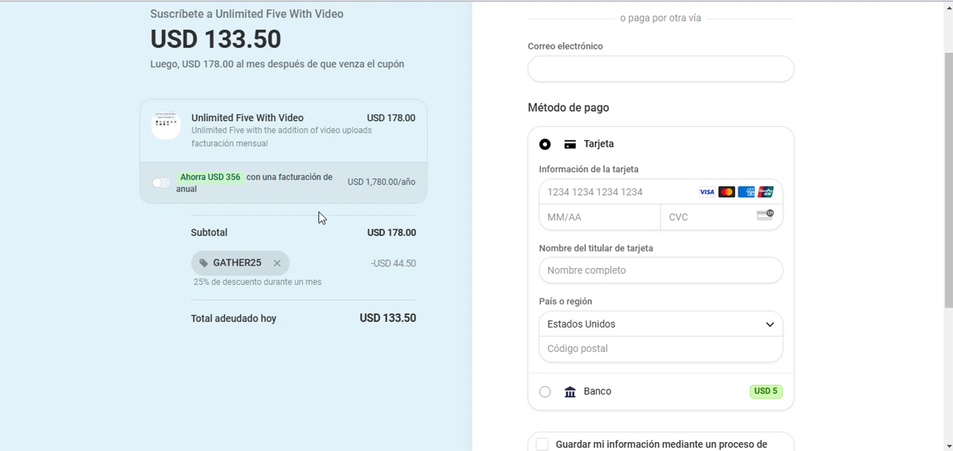Click the bank building icon next to Banco
The height and width of the screenshot is (451, 953).
[x=570, y=392]
